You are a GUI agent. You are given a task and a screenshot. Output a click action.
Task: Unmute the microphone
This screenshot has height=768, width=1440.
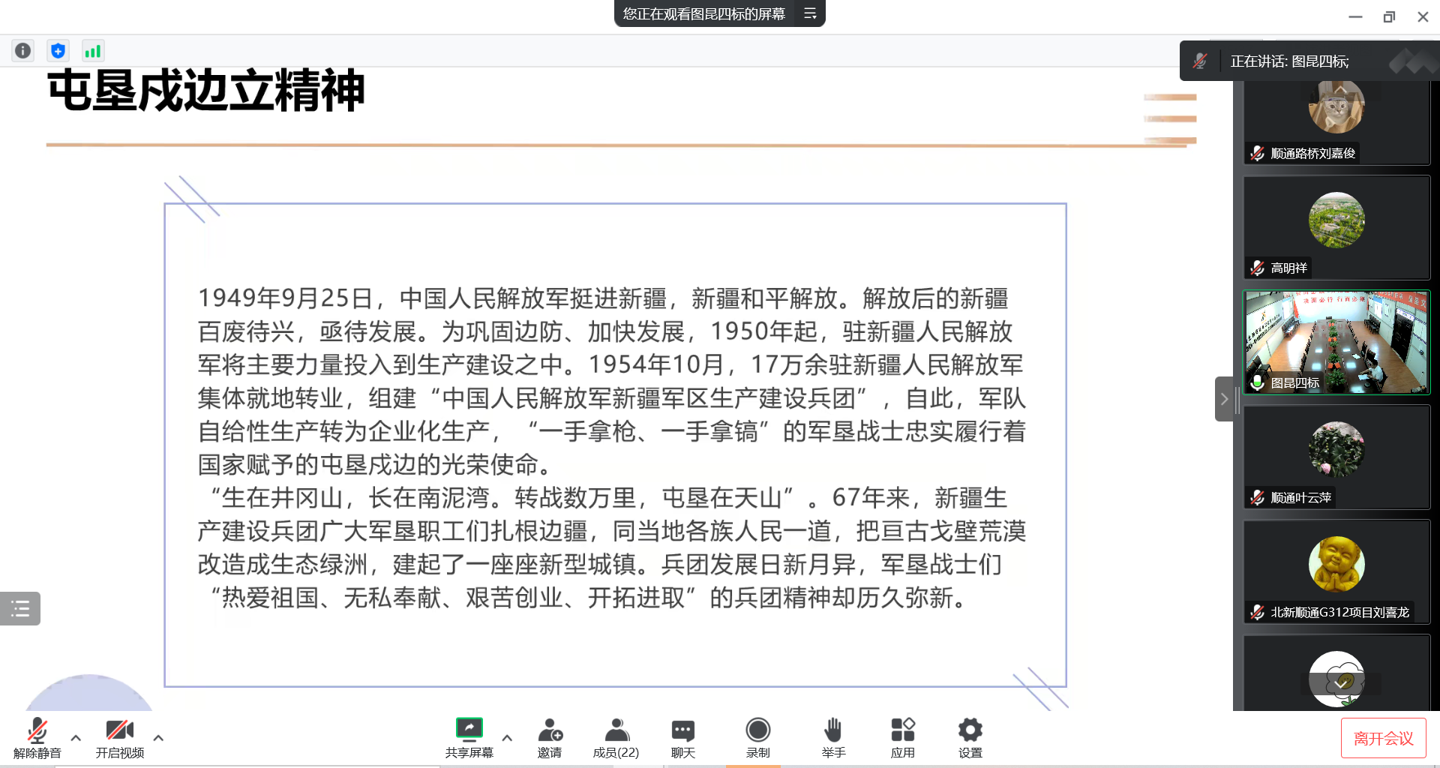pyautogui.click(x=37, y=738)
